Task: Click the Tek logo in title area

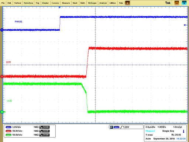Action: click(168, 3)
